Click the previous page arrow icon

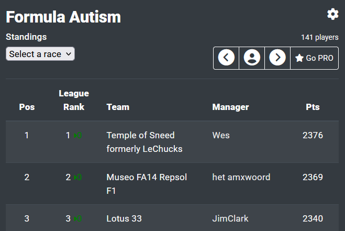click(x=226, y=58)
